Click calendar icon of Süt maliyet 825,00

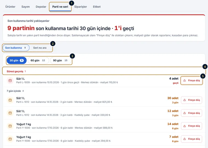pyautogui.click(x=10, y=100)
